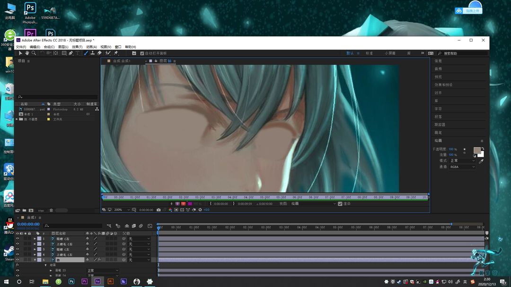Expand the folder item in Project panel
This screenshot has width=511, height=287.
pos(17,119)
